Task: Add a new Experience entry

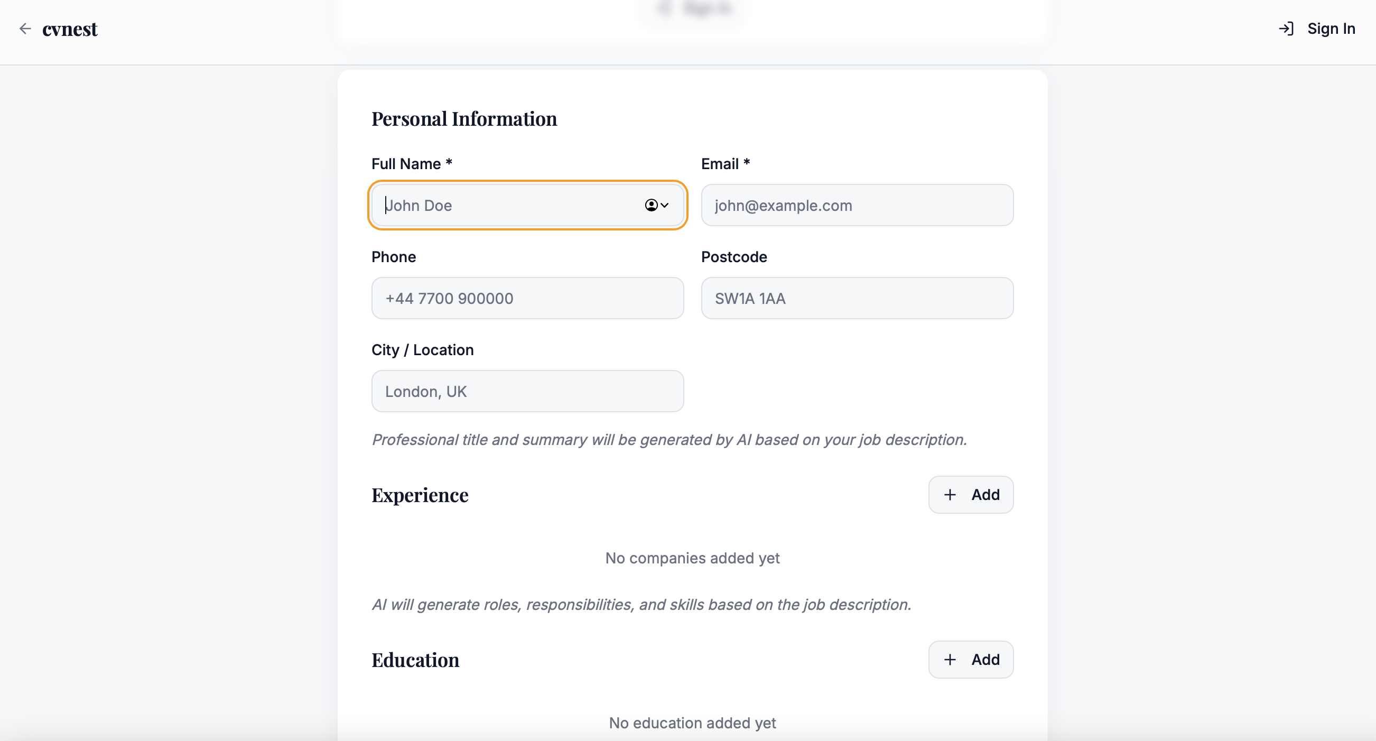Action: click(971, 495)
